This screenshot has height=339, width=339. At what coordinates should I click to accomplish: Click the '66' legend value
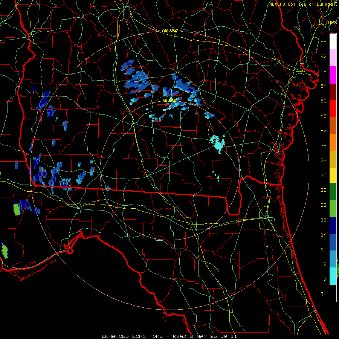324,41
